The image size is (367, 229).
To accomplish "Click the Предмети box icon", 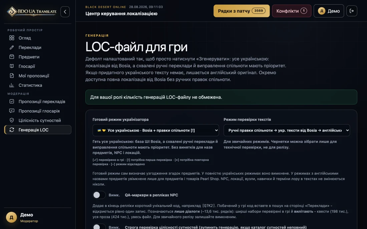I will 12,57.
